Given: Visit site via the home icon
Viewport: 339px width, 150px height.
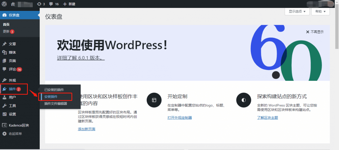Looking at the screenshot, I should (x=13, y=4).
